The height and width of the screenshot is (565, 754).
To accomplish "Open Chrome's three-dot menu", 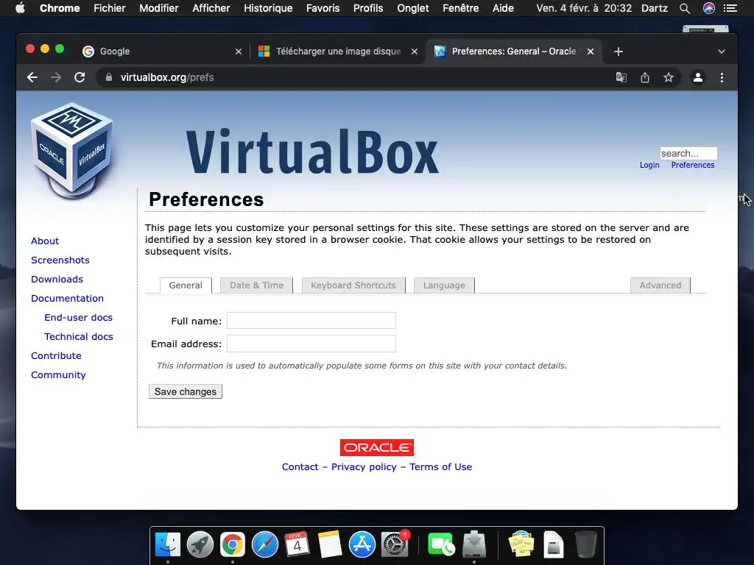I will 722,77.
